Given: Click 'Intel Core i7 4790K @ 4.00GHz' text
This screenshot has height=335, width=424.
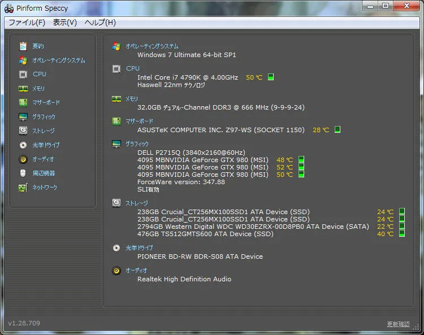Looking at the screenshot, I should [x=188, y=77].
